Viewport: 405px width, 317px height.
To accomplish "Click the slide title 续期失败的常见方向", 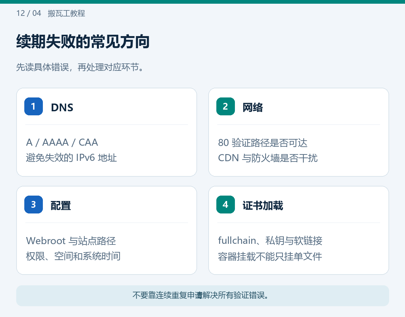I will (83, 42).
